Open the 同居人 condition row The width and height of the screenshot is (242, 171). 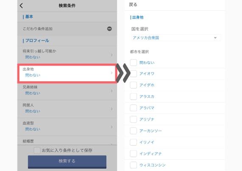tap(67, 109)
